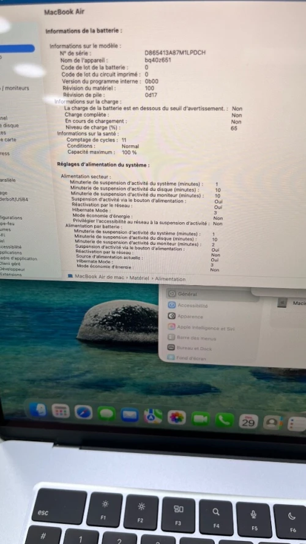Open the green Phone app in Dock
Image resolution: width=306 pixels, height=544 pixels.
click(x=224, y=420)
